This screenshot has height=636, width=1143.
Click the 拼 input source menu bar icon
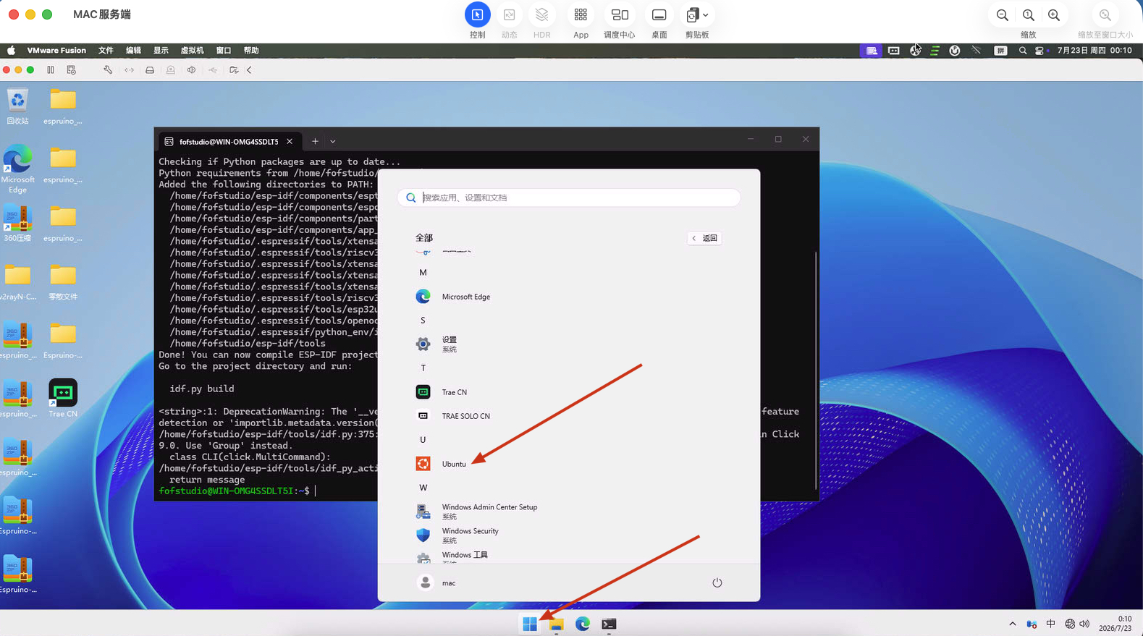point(1000,51)
